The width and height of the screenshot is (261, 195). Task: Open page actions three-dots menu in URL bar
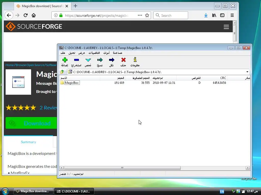coord(140,15)
